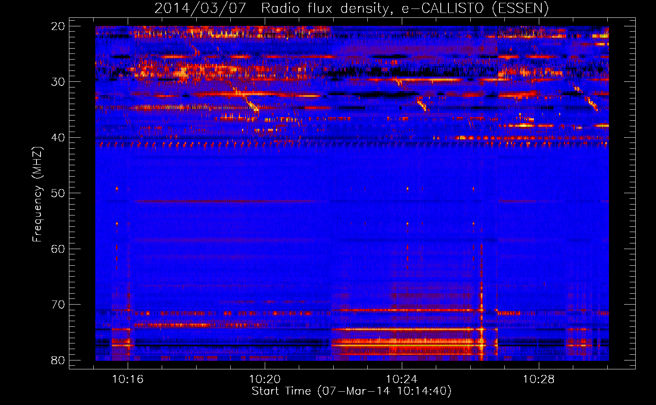Viewport: 656px width, 405px height.
Task: Click the 50 frequency tick label
Action: (x=58, y=193)
